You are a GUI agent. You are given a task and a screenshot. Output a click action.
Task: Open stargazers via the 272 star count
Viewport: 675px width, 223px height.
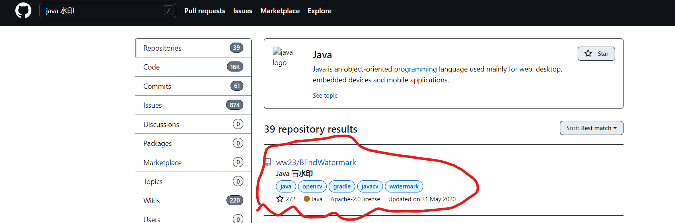click(x=286, y=199)
